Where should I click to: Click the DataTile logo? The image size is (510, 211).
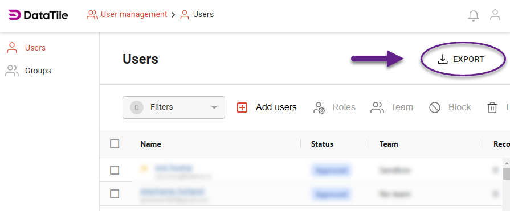[38, 15]
